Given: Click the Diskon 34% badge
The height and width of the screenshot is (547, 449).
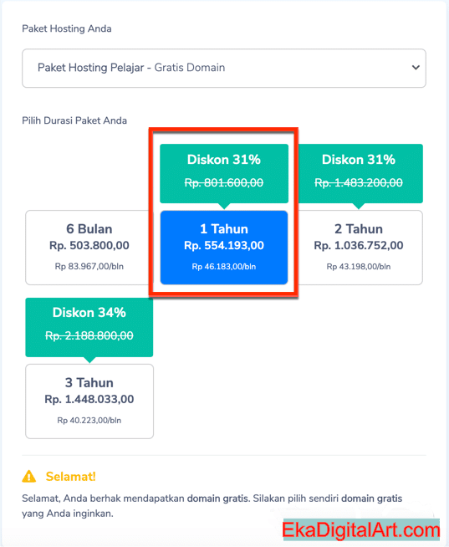Looking at the screenshot, I should coord(89,327).
